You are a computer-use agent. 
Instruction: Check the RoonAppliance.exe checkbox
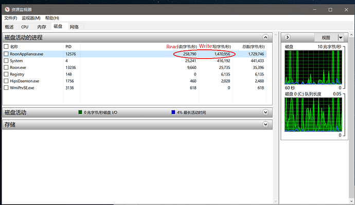click(6, 54)
